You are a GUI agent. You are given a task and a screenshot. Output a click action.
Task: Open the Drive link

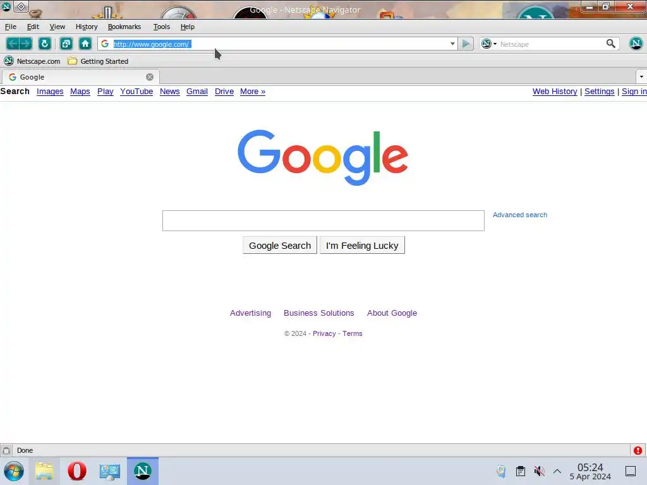tap(224, 92)
